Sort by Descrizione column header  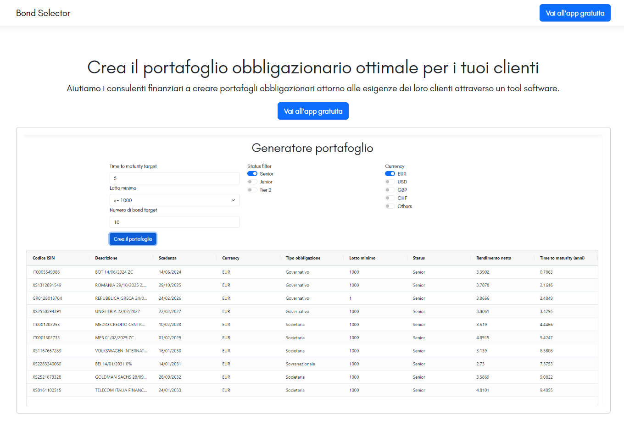[x=106, y=258]
